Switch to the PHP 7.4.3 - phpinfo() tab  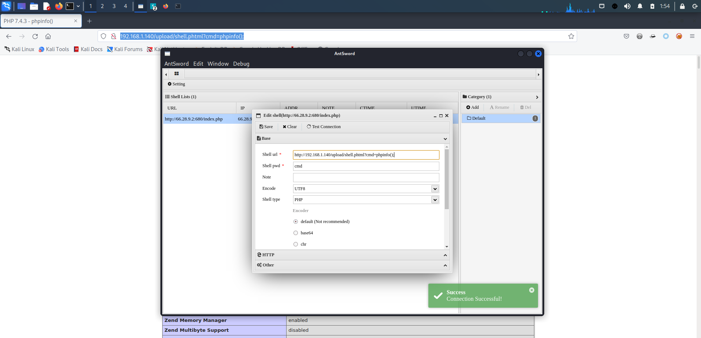(41, 21)
